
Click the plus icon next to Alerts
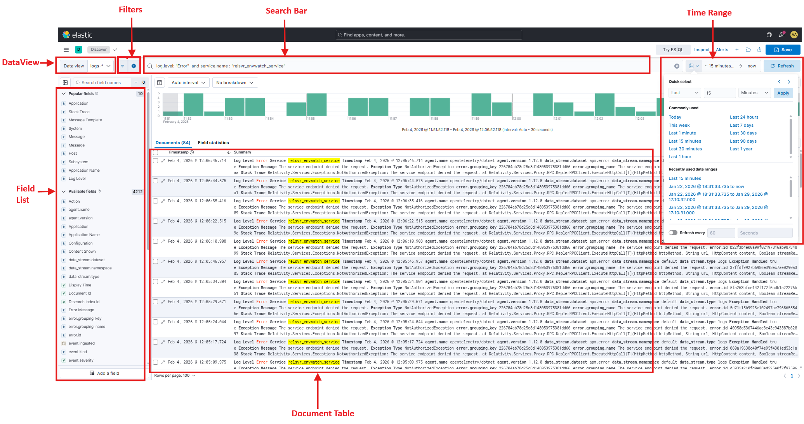point(737,50)
